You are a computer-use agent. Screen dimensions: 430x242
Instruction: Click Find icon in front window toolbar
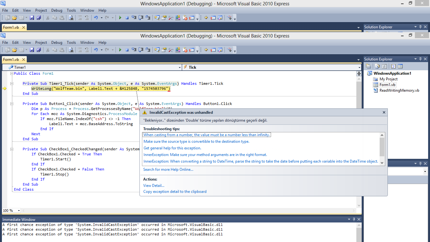71,50
